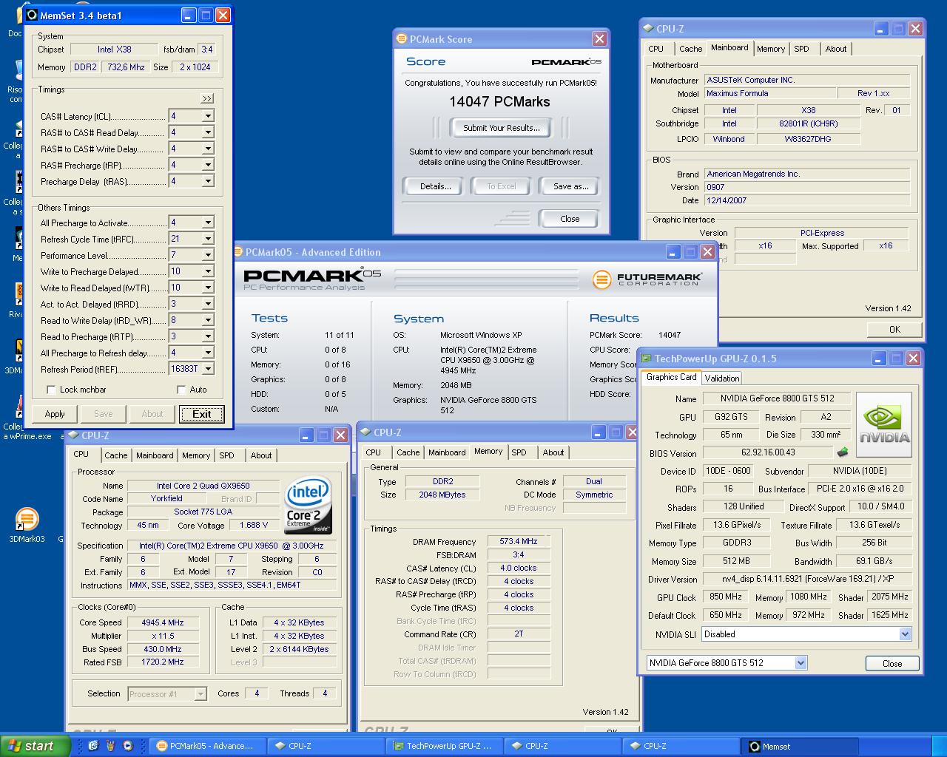The width and height of the screenshot is (947, 757).
Task: Open Refresh Period (tREF) dropdown
Action: 208,369
